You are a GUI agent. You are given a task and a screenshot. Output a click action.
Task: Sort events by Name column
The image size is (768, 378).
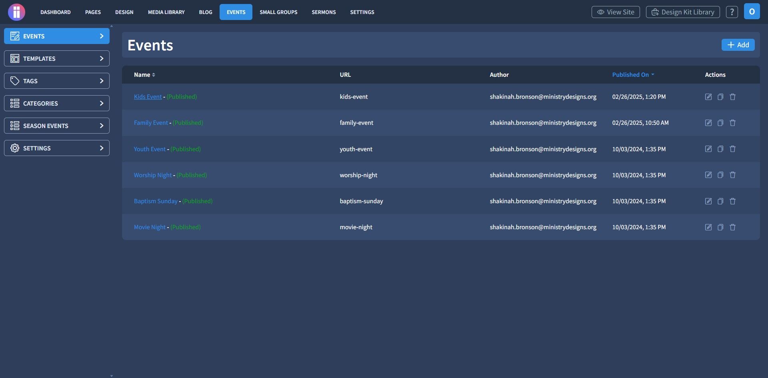click(144, 75)
